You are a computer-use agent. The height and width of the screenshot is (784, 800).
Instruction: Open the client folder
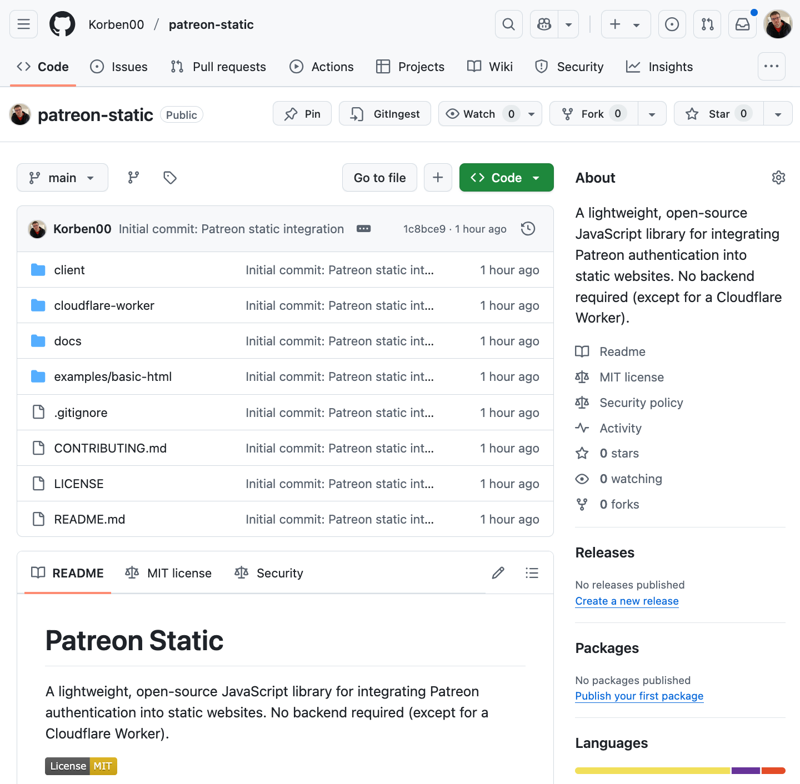69,270
